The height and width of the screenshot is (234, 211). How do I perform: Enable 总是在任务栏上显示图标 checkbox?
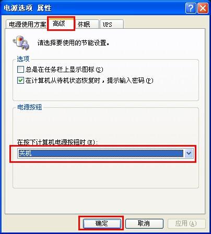point(20,70)
